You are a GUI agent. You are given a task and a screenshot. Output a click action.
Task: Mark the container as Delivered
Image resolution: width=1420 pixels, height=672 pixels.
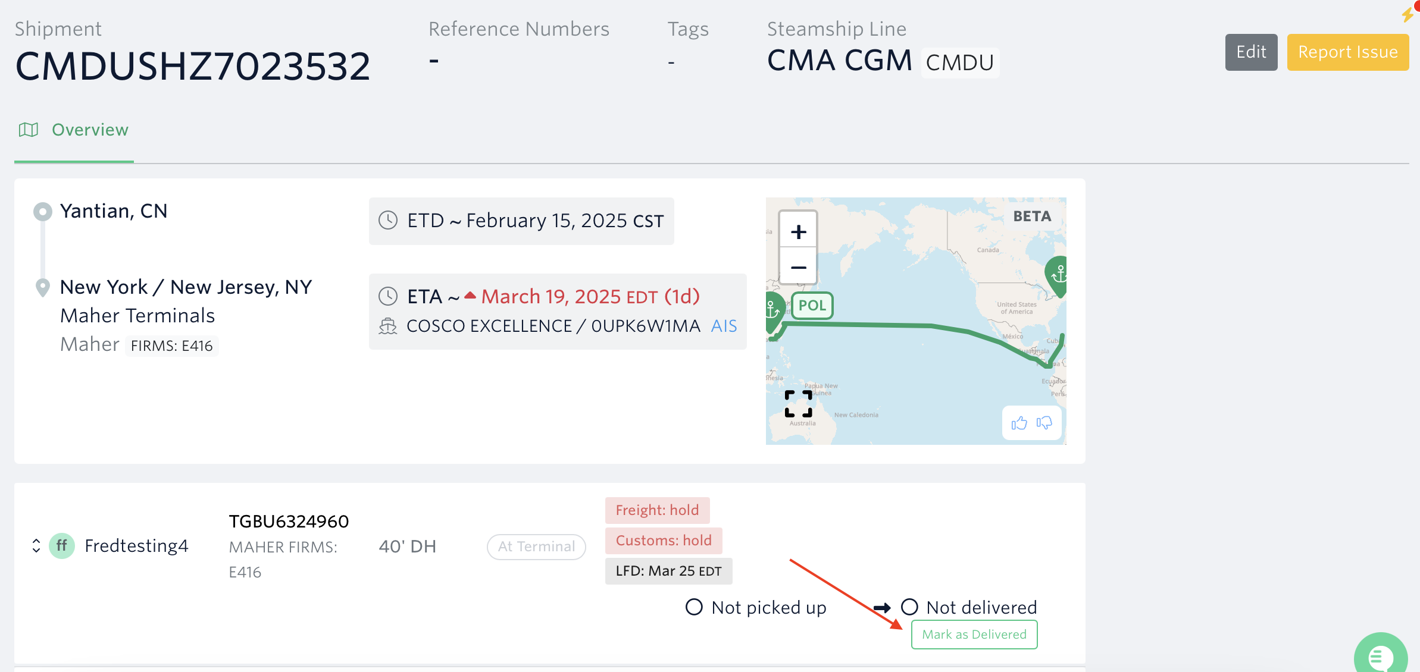[974, 635]
